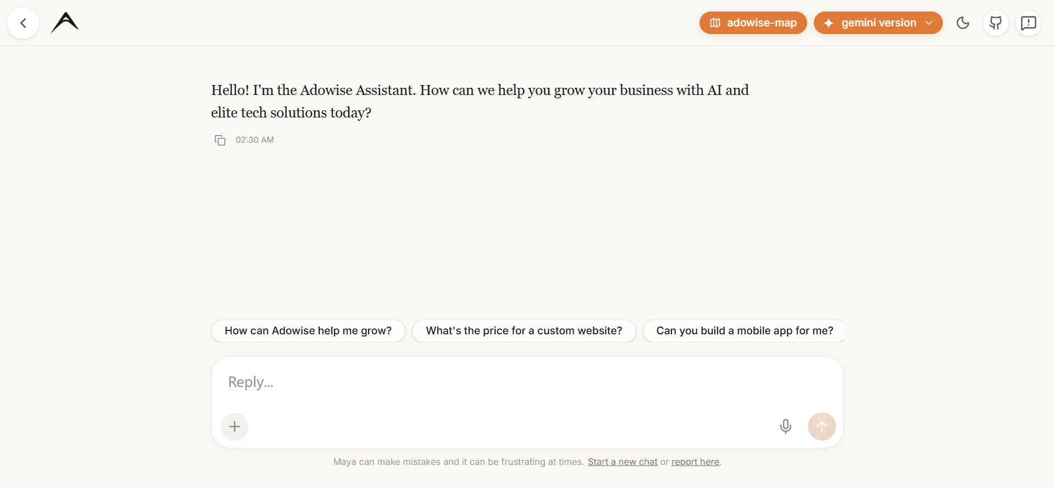Open the feedback speech-bubble icon
Screen dimensions: 1055x488
point(1029,23)
